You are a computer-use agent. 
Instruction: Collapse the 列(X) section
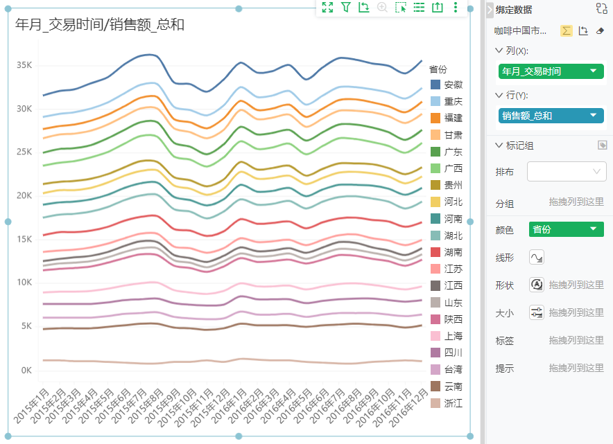499,51
